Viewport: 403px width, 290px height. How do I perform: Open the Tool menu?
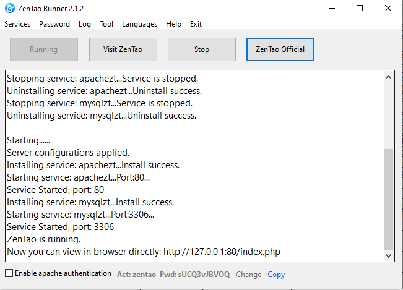[106, 24]
